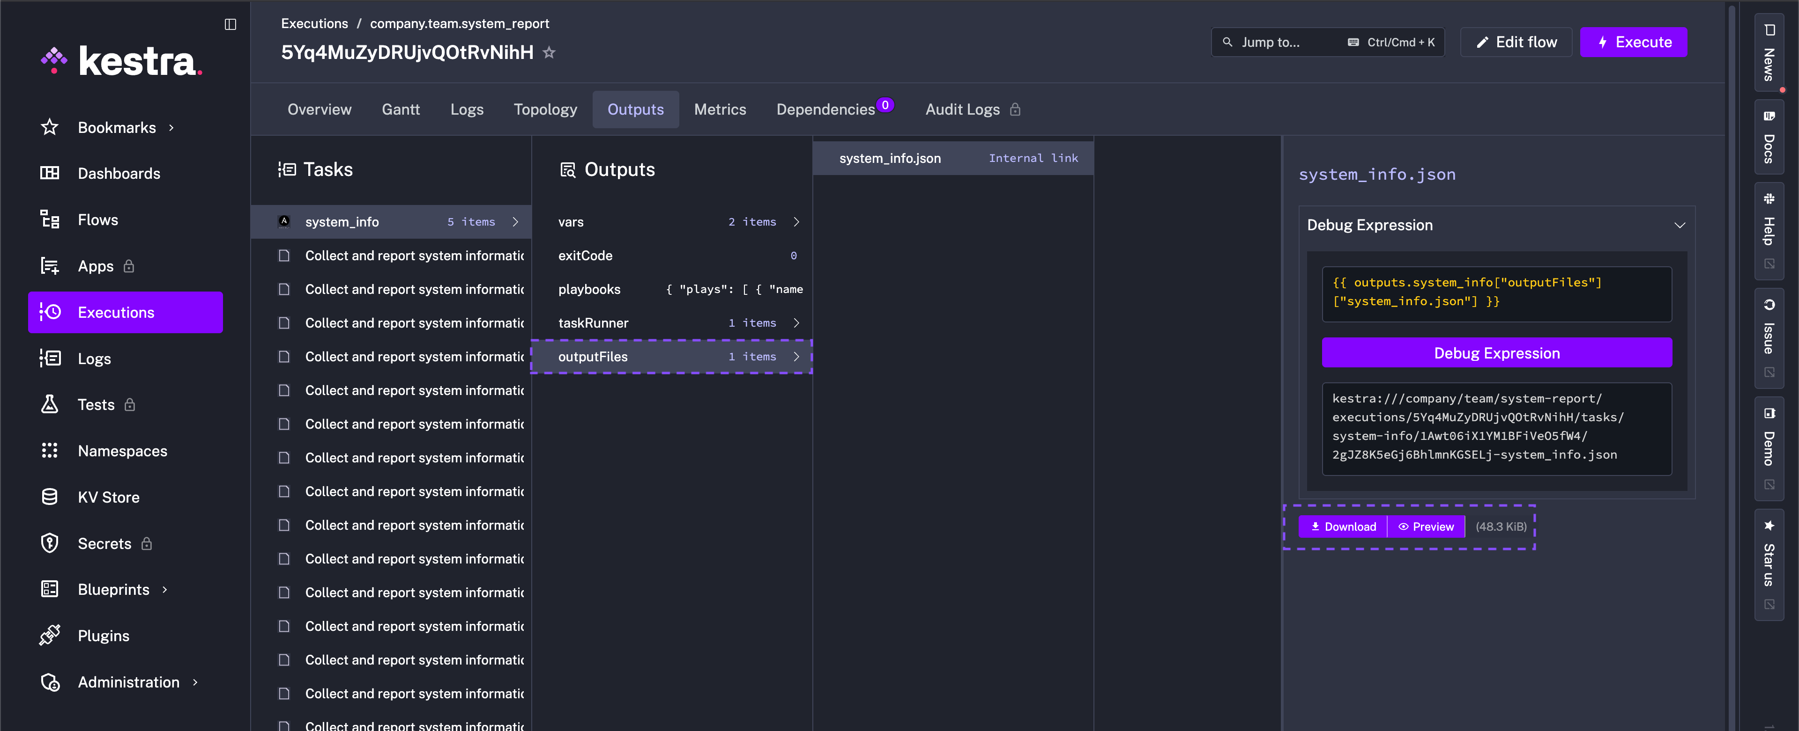Click into the debug expression editor
Viewport: 1799px width, 731px height.
1497,293
